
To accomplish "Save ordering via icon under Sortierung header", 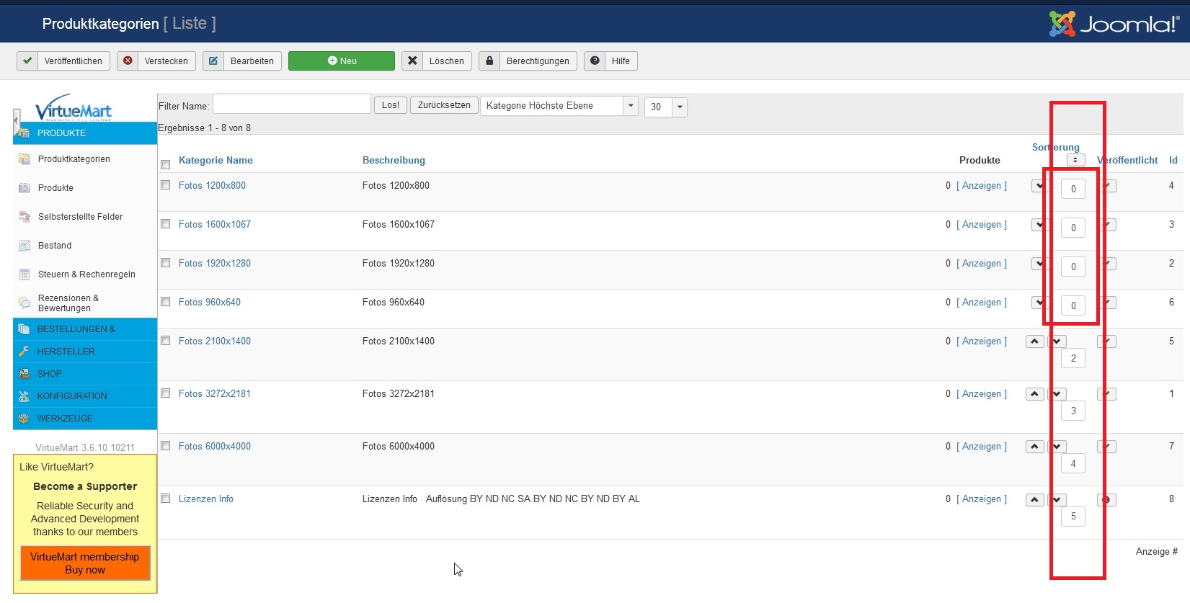I will 1075,160.
